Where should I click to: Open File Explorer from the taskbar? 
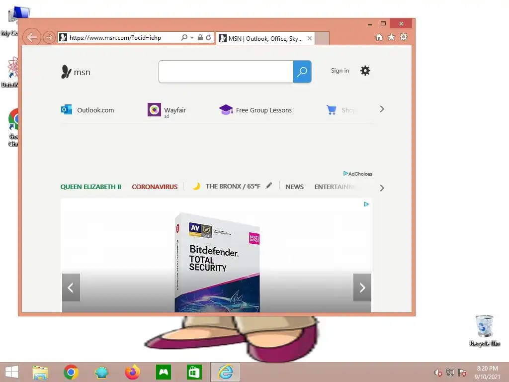pos(40,372)
